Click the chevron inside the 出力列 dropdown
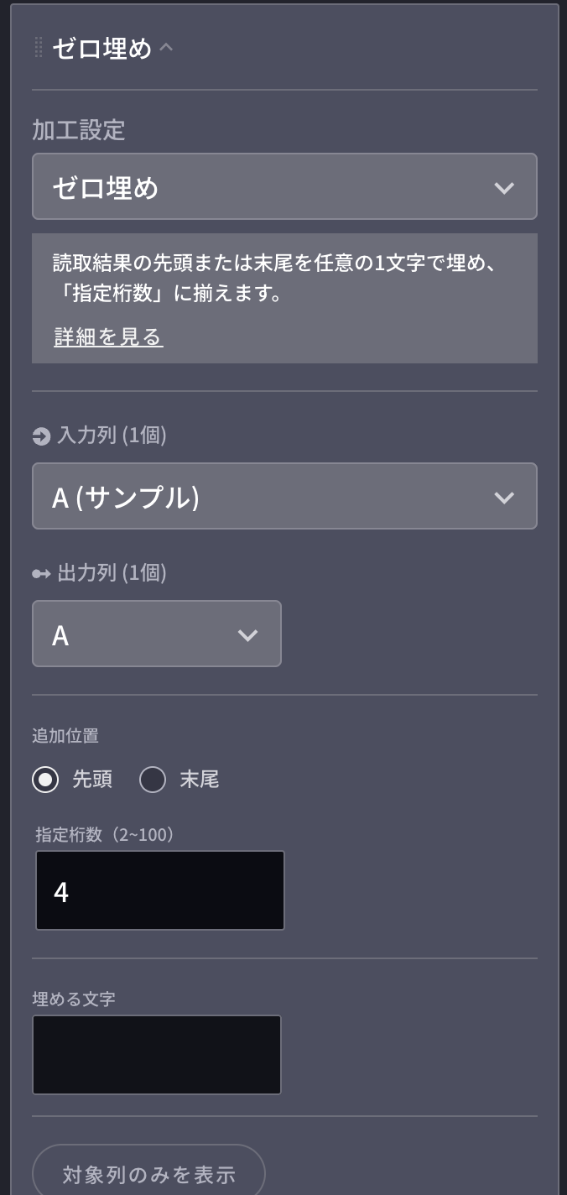The image size is (567, 1195). tap(247, 634)
